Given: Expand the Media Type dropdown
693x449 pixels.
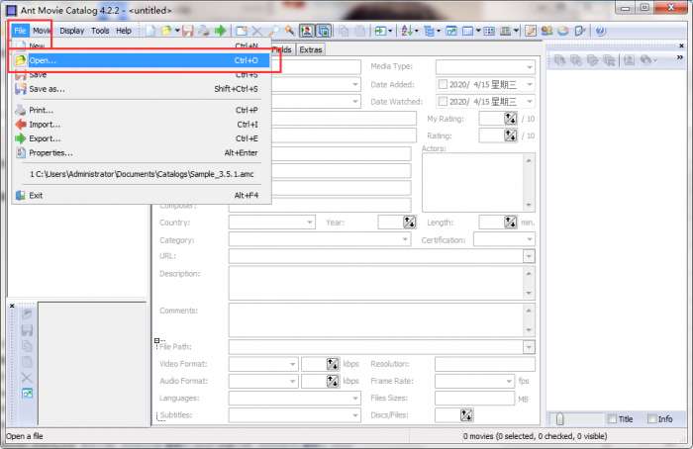Looking at the screenshot, I should (x=529, y=67).
